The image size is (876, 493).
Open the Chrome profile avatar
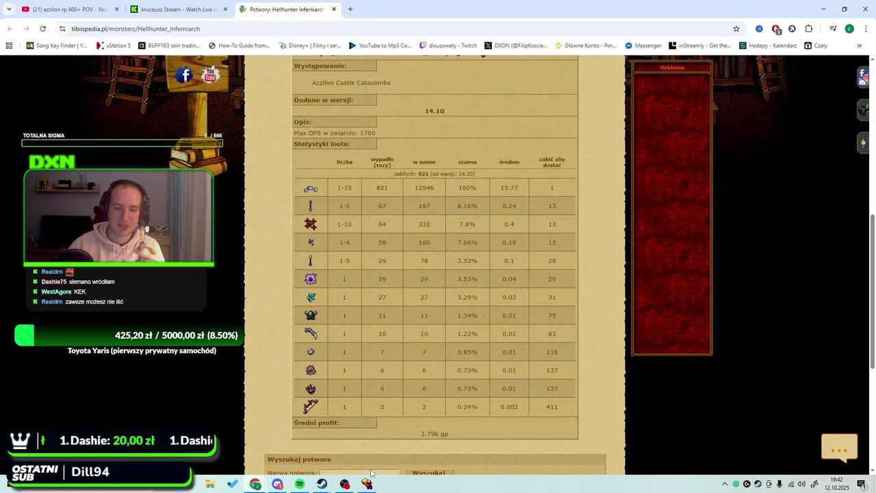849,29
